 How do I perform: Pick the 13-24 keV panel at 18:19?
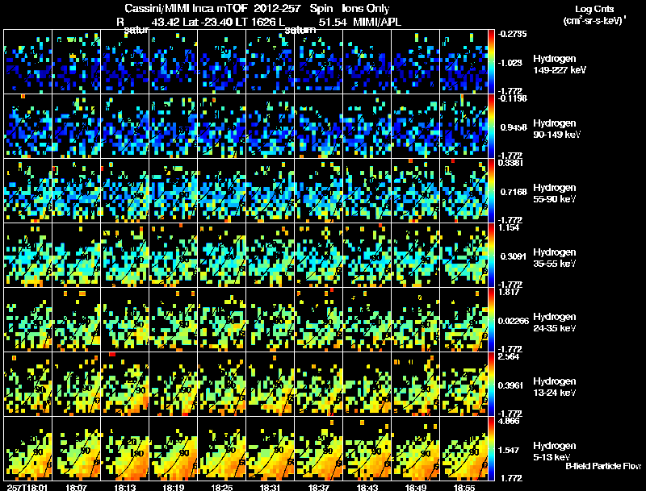coord(174,384)
